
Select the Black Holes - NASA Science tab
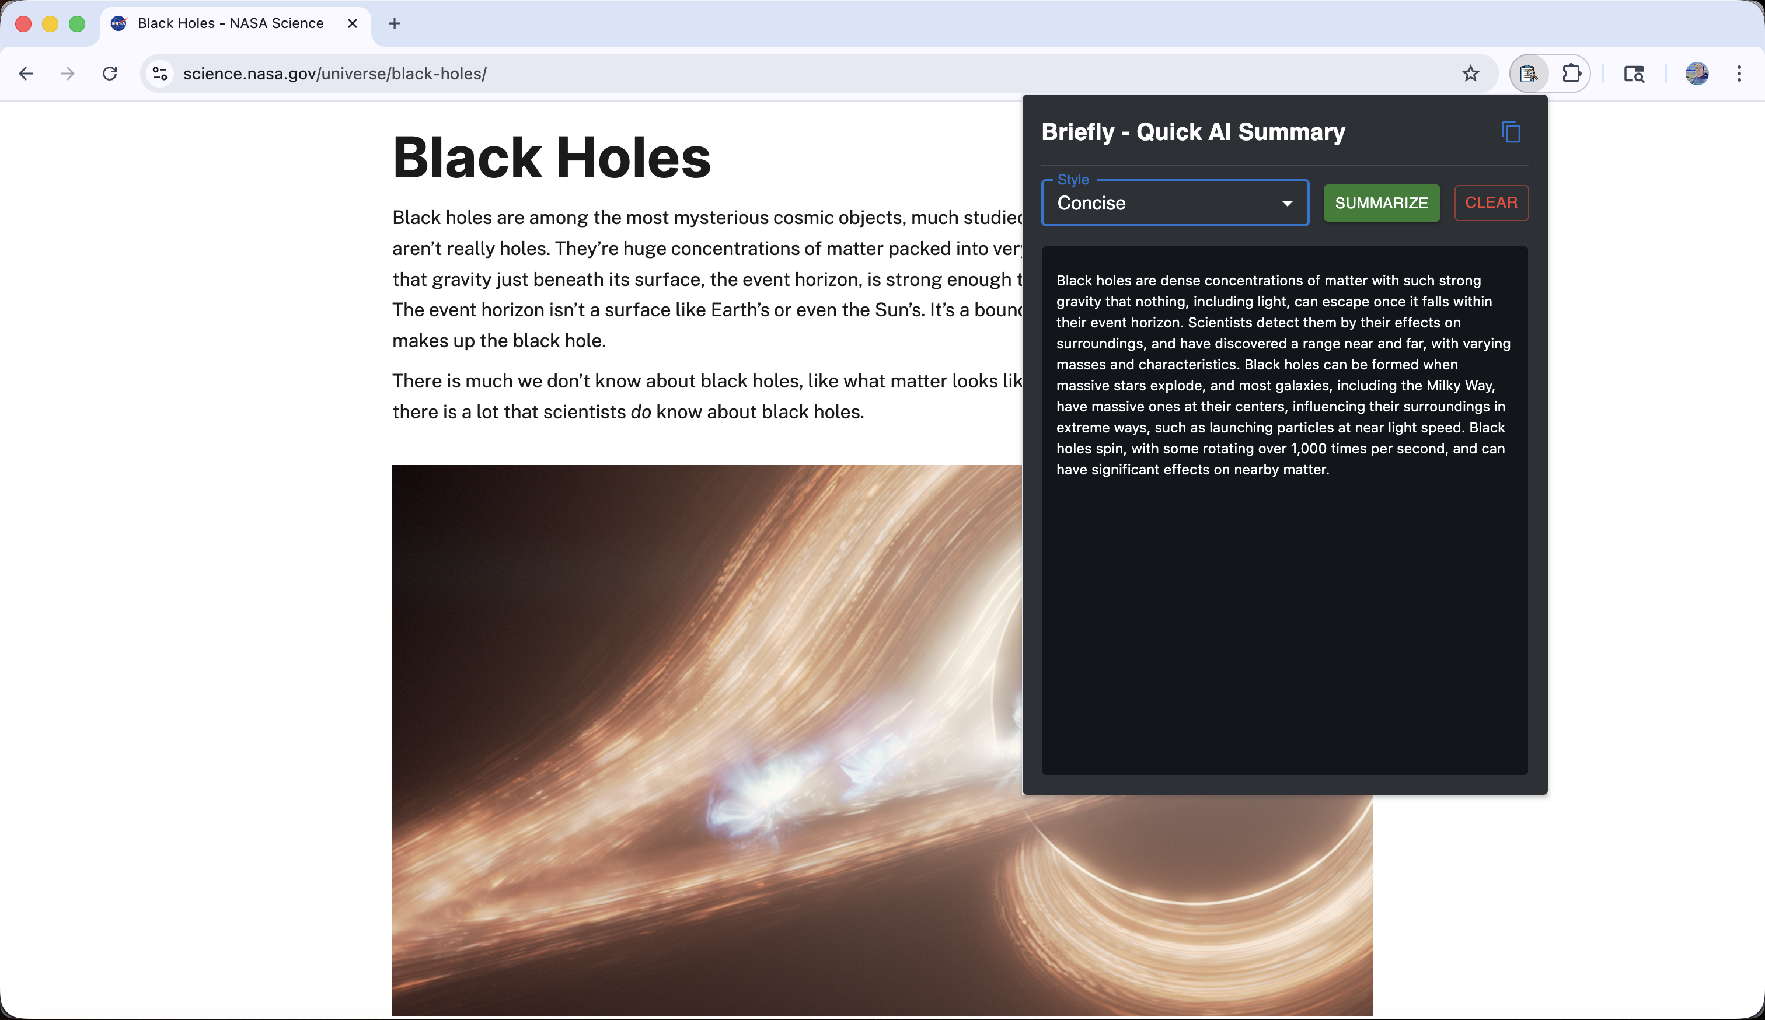[231, 23]
